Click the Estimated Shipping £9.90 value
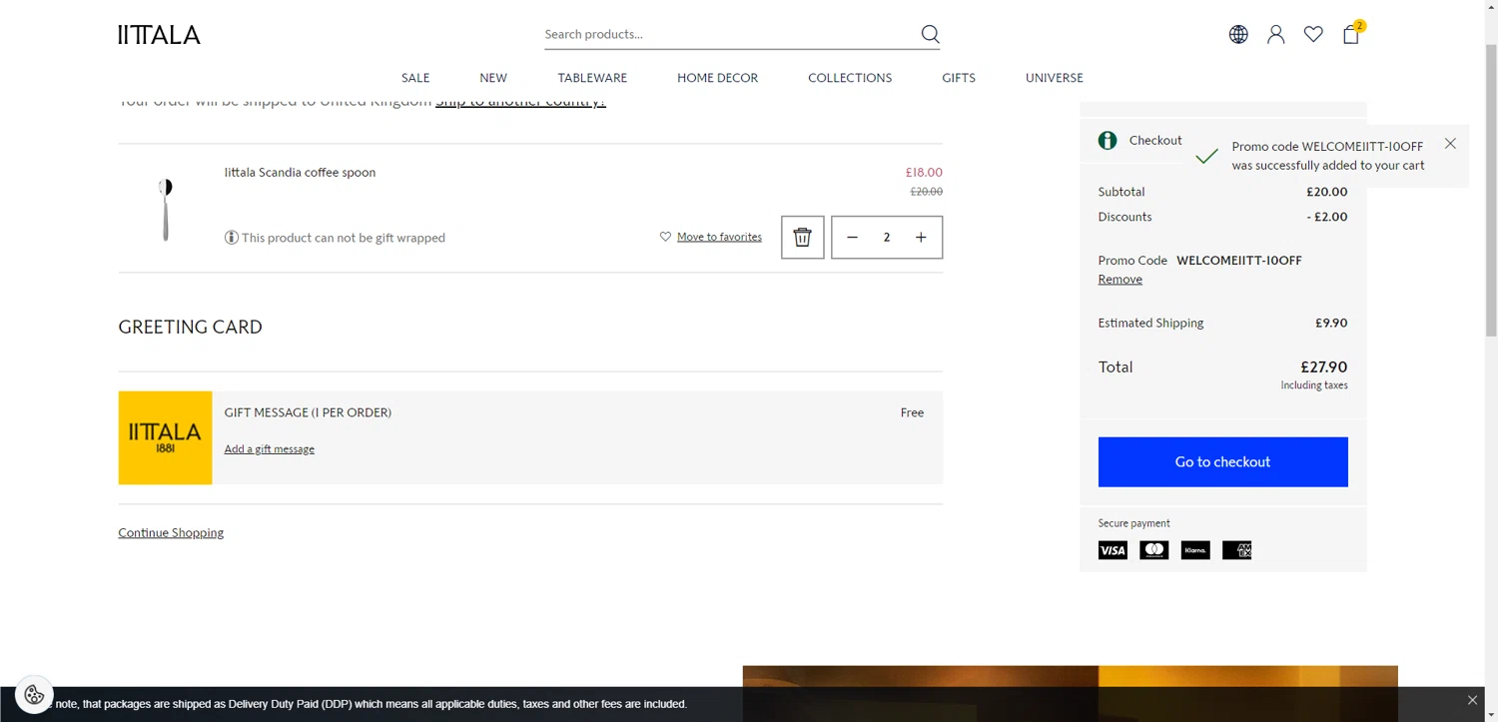The width and height of the screenshot is (1498, 722). (x=1331, y=323)
